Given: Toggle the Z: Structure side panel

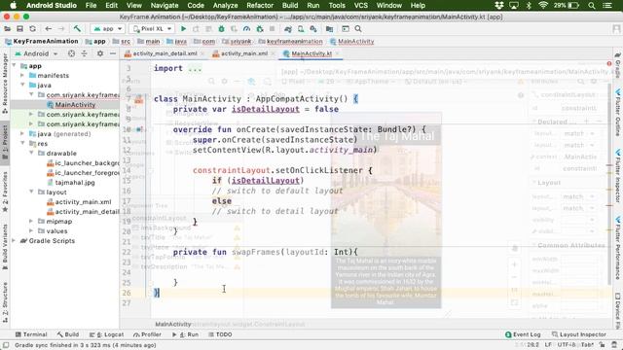Looking at the screenshot, I should coord(5,302).
